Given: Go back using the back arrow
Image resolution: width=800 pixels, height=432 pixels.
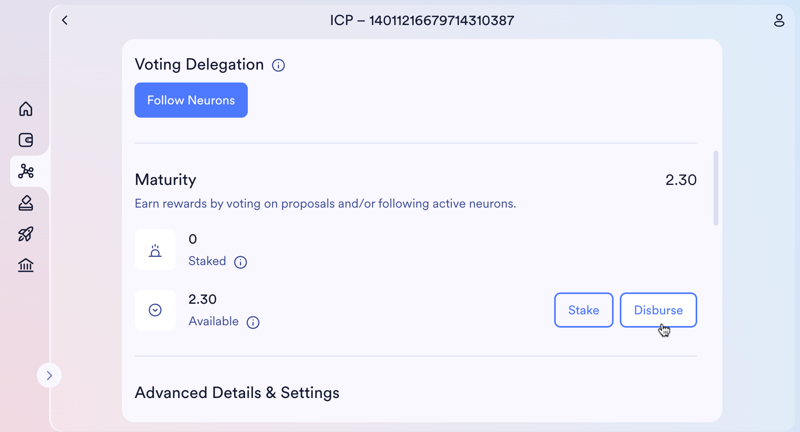Looking at the screenshot, I should (x=65, y=20).
